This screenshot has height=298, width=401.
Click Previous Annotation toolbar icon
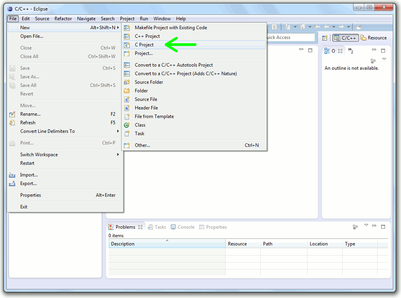(x=302, y=27)
